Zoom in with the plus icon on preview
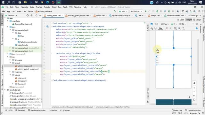205x115 pixels. coord(194,88)
